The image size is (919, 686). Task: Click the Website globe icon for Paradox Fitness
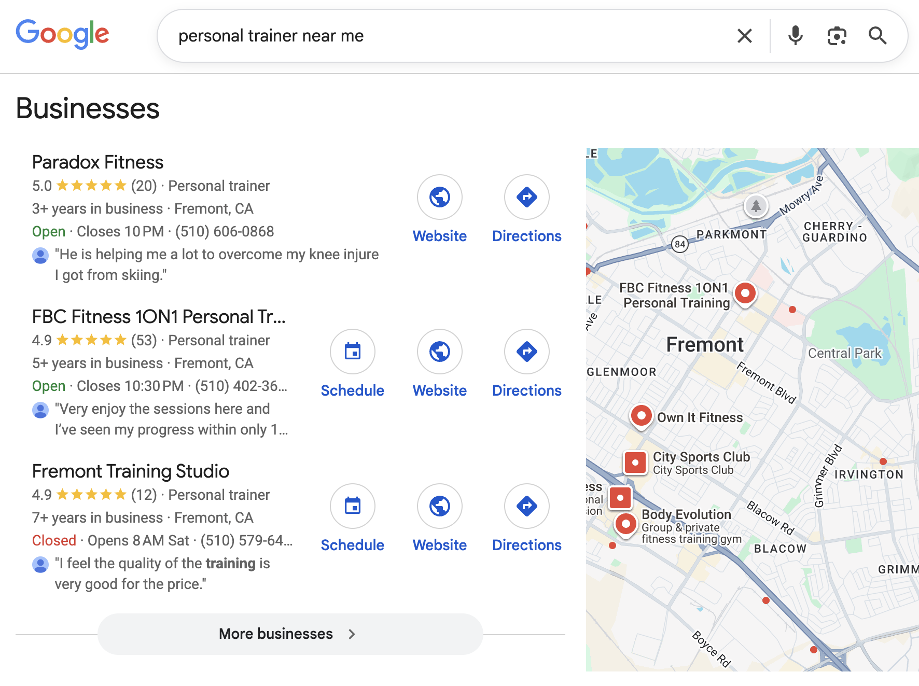tap(439, 197)
